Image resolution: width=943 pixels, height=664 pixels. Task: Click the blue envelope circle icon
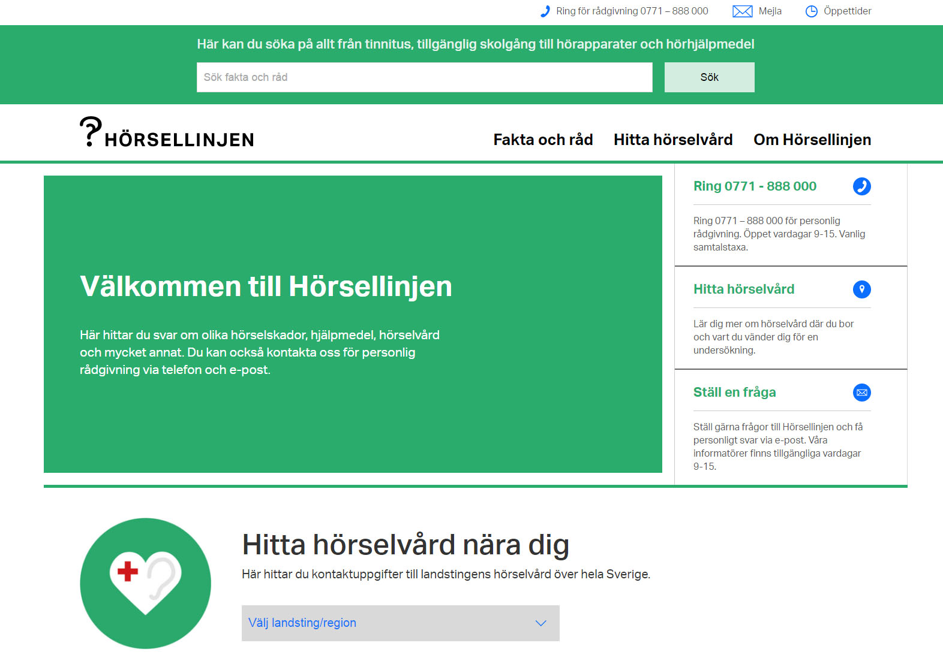tap(861, 393)
